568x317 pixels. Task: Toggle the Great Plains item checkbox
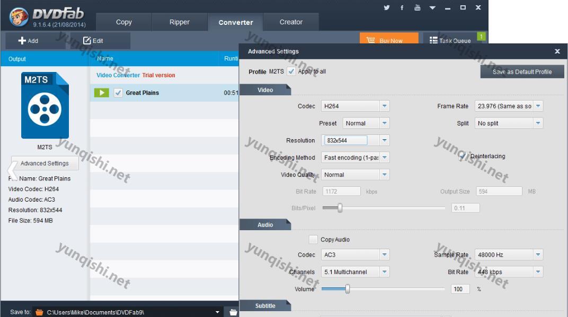(x=118, y=93)
